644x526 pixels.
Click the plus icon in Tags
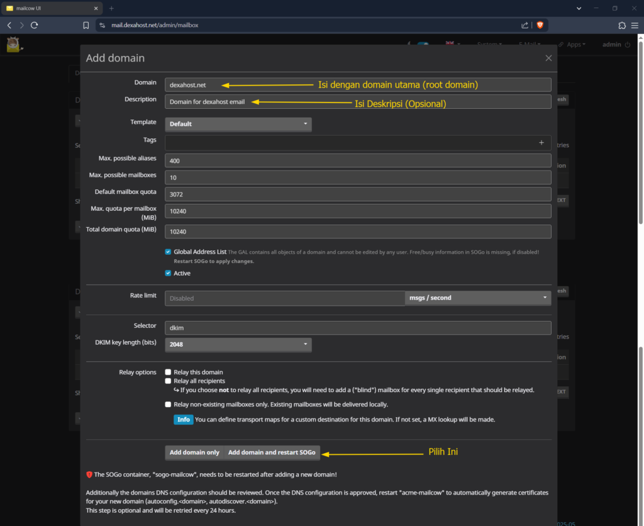tap(541, 143)
